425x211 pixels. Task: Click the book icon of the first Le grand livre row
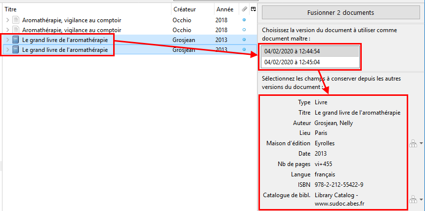point(16,40)
